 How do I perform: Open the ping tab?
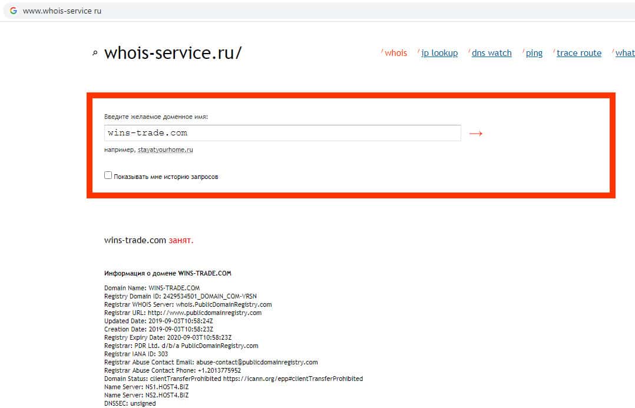tap(534, 53)
